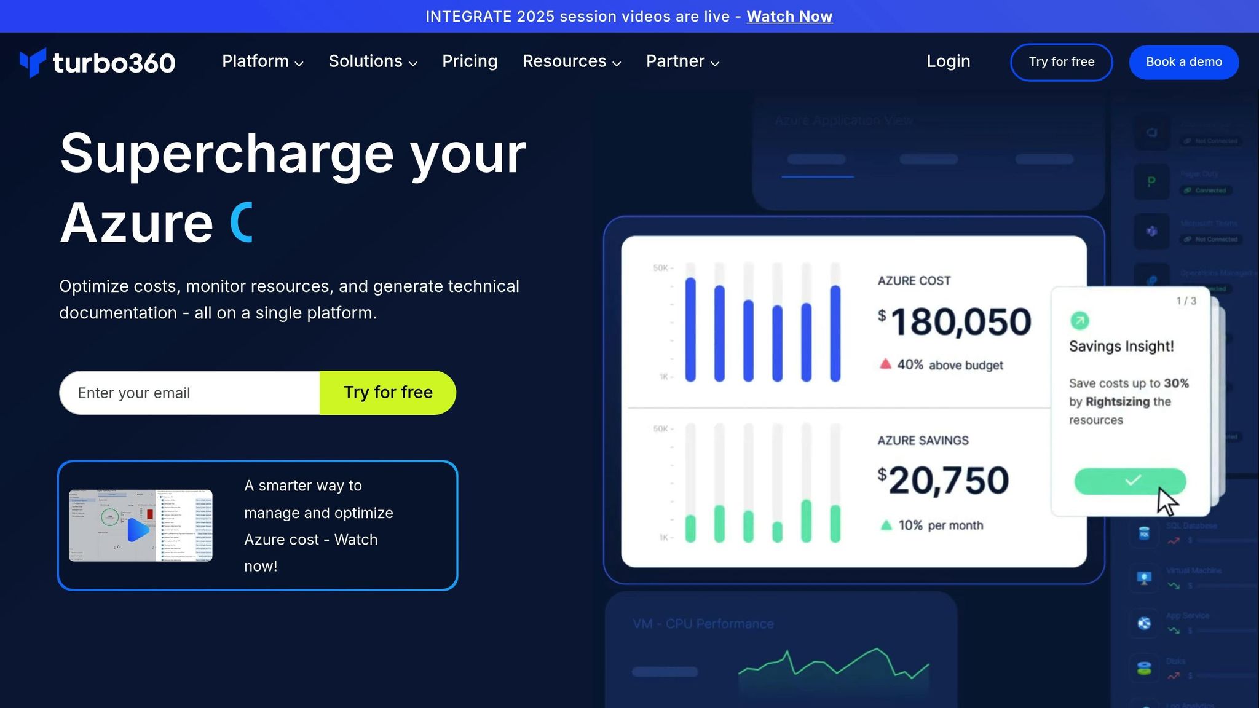Click the Microsoft Teams icon in integrations list
Screen dimensions: 1259x708
[1151, 231]
